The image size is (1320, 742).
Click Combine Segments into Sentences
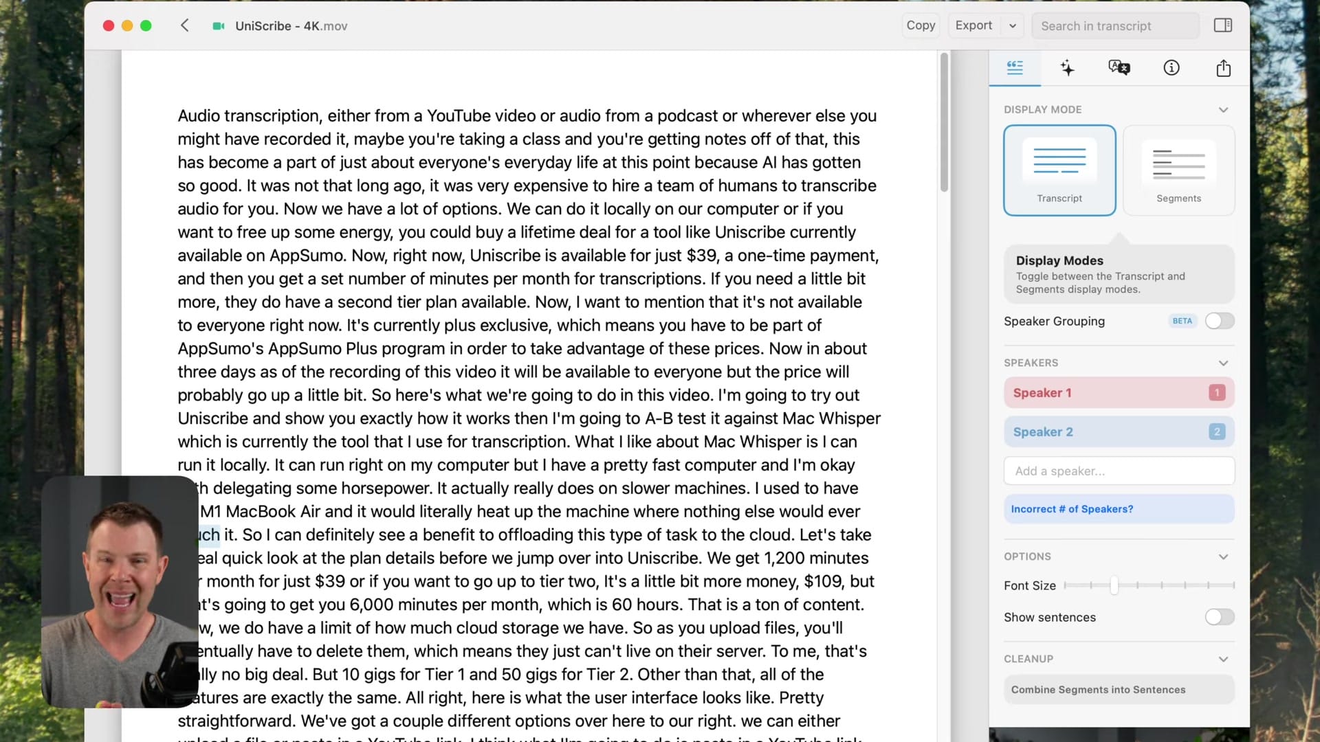tap(1119, 689)
